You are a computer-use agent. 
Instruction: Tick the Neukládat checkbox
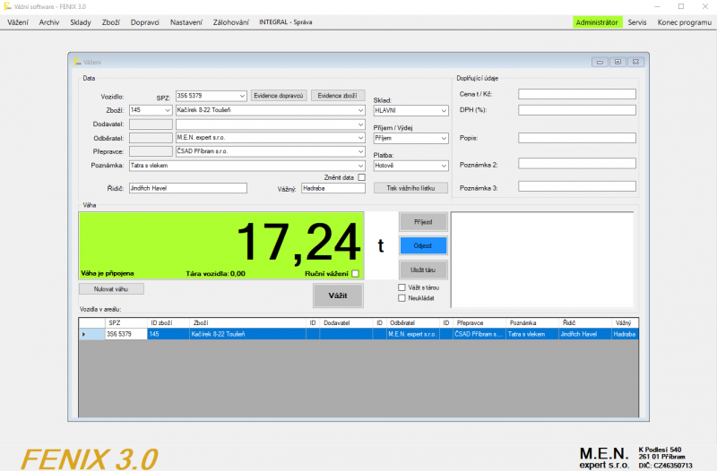click(x=402, y=298)
